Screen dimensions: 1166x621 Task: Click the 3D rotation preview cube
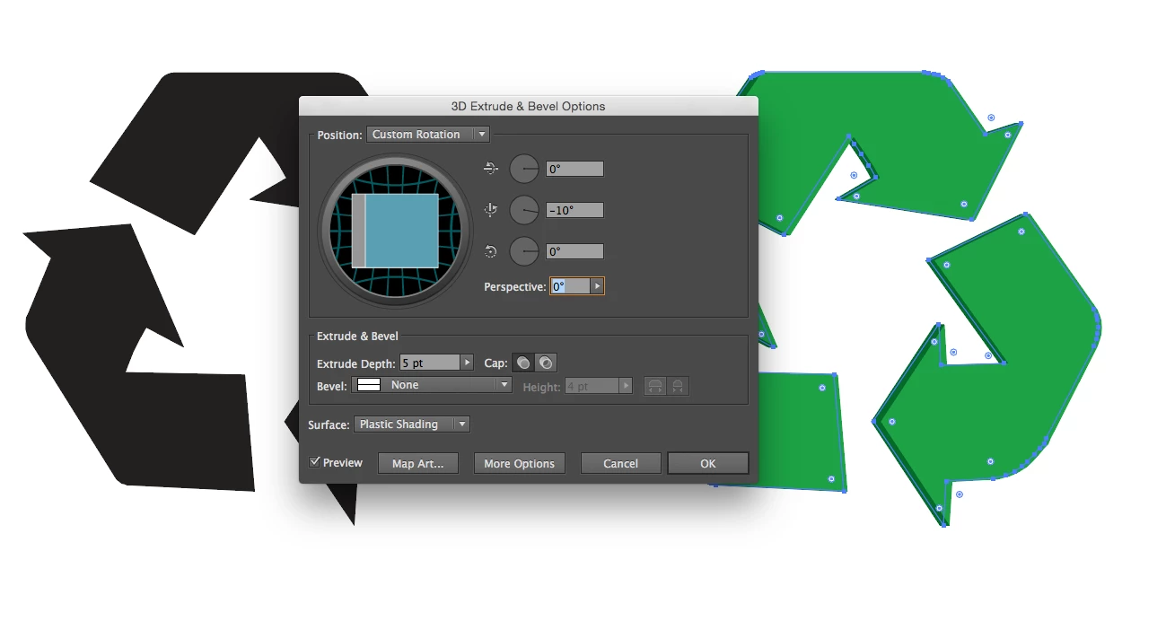point(395,230)
